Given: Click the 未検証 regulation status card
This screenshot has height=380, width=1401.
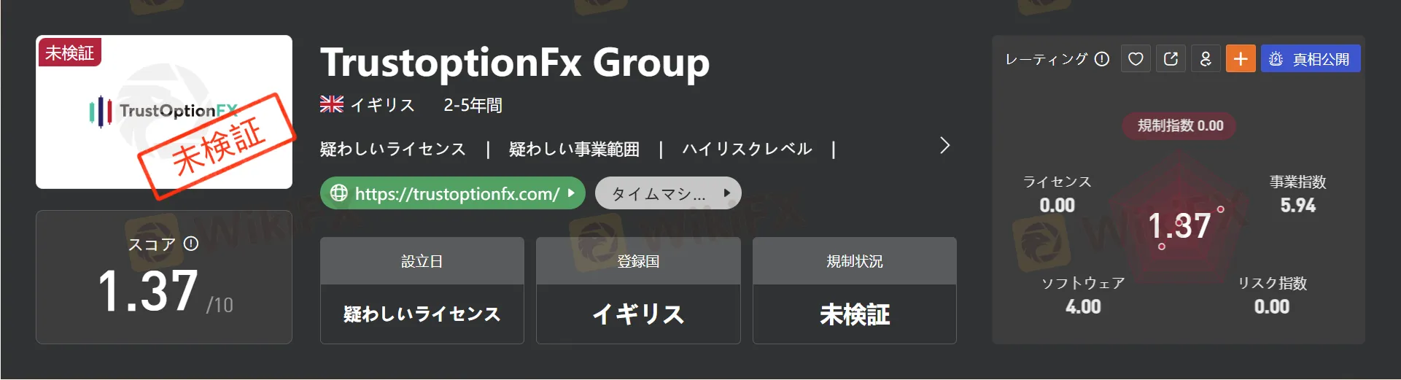Looking at the screenshot, I should point(854,290).
